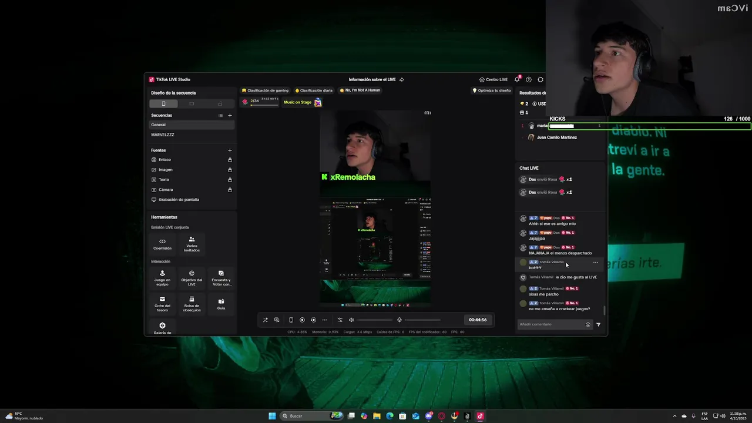Screen dimensions: 752x423
Task: Open Music on Stage banner
Action: pos(302,102)
